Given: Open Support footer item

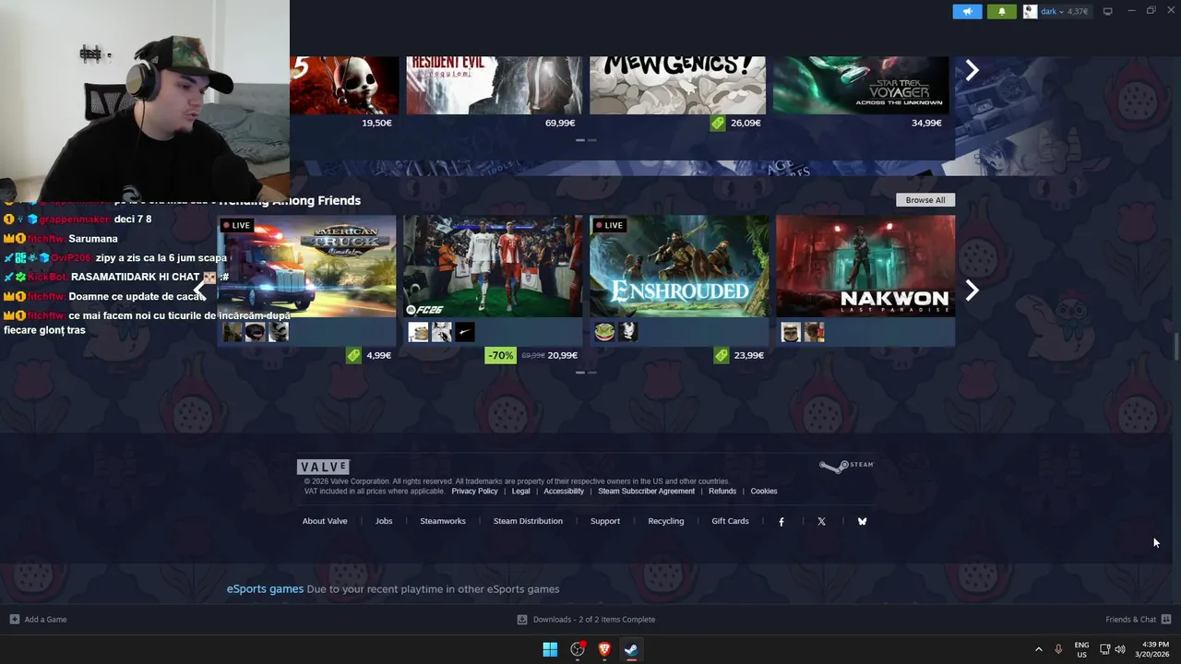Looking at the screenshot, I should click(605, 521).
